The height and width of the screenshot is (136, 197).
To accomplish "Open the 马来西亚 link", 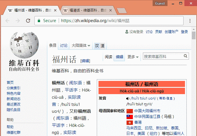I will [134, 128].
